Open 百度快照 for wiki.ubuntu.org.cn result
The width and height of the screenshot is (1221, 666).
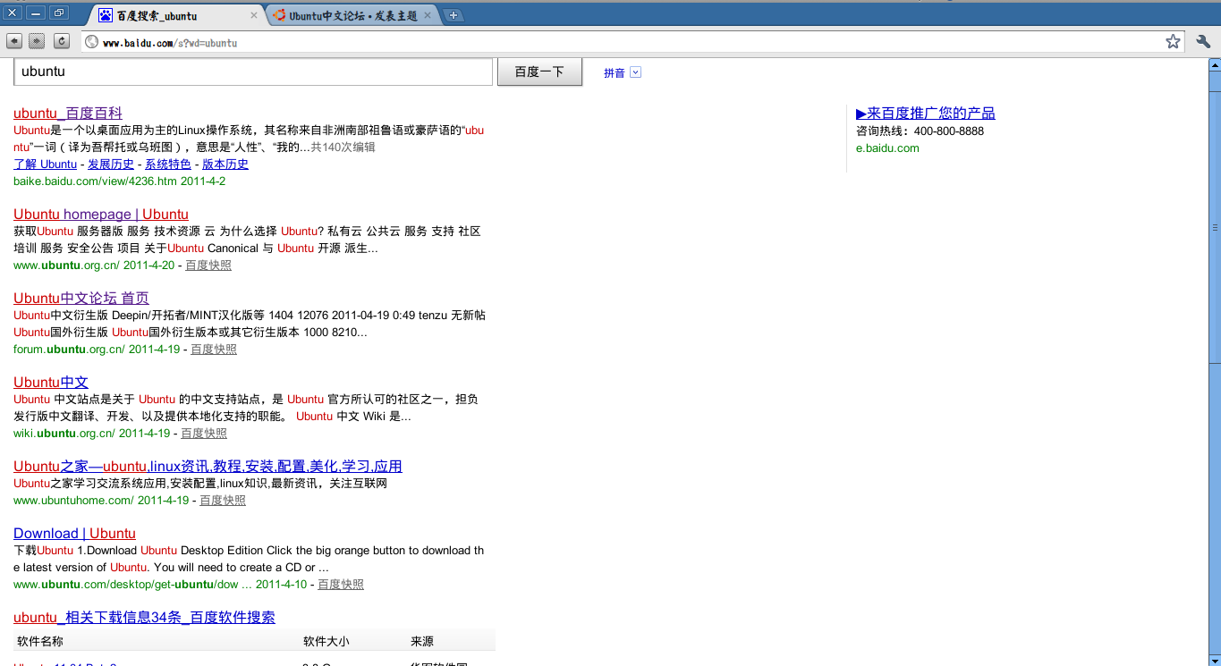tap(204, 434)
